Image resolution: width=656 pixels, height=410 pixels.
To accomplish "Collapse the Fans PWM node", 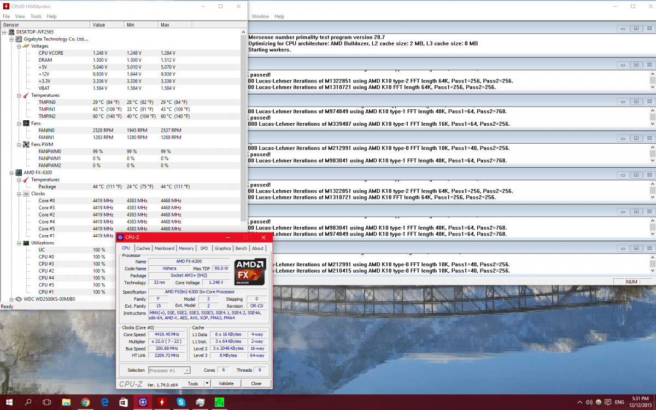I will pyautogui.click(x=19, y=144).
